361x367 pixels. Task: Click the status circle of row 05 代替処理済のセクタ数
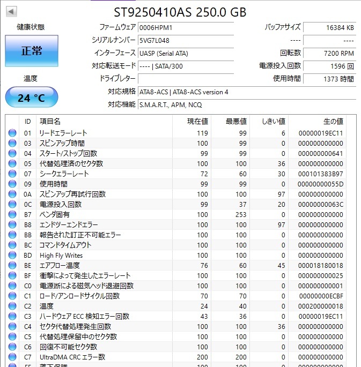[12, 163]
